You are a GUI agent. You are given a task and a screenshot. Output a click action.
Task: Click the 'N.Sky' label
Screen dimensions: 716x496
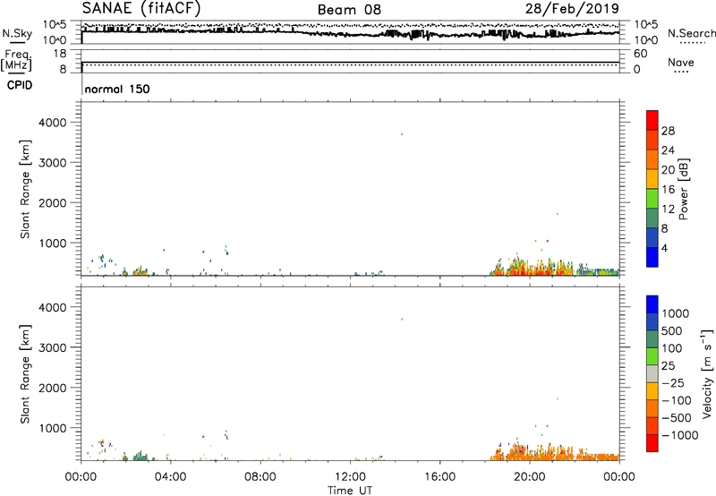[17, 33]
